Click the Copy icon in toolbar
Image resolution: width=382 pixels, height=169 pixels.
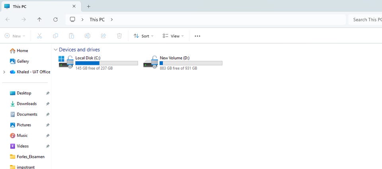[x=56, y=36]
